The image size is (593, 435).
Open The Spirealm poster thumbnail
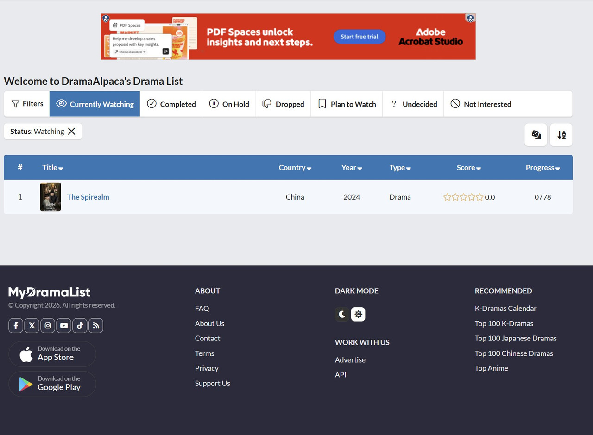tap(50, 197)
